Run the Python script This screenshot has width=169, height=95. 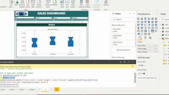(x=120, y=62)
